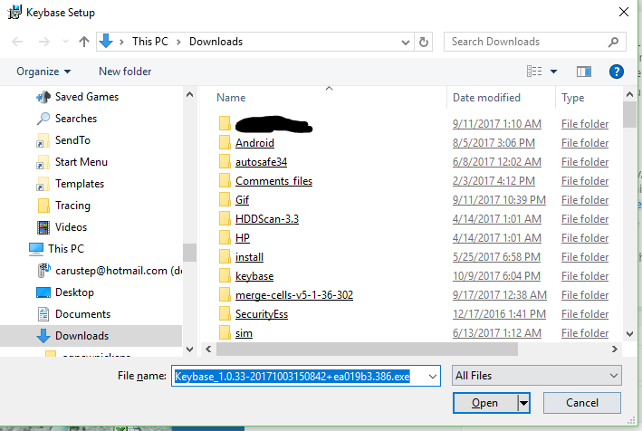Click file list scroll up arrow
This screenshot has height=431, width=642.
coord(629,94)
